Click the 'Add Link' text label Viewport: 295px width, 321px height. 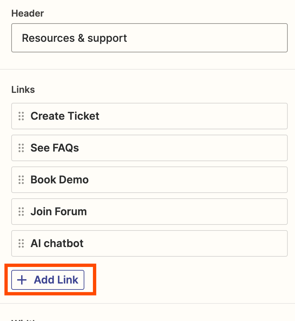pyautogui.click(x=56, y=280)
